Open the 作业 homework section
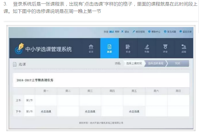 tap(128, 49)
